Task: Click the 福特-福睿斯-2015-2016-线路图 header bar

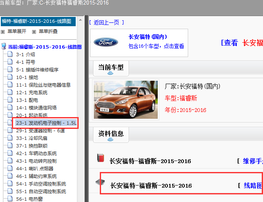Action: point(38,22)
